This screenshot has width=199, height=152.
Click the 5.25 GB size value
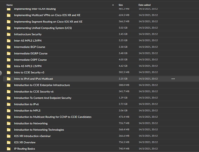coord(123,40)
